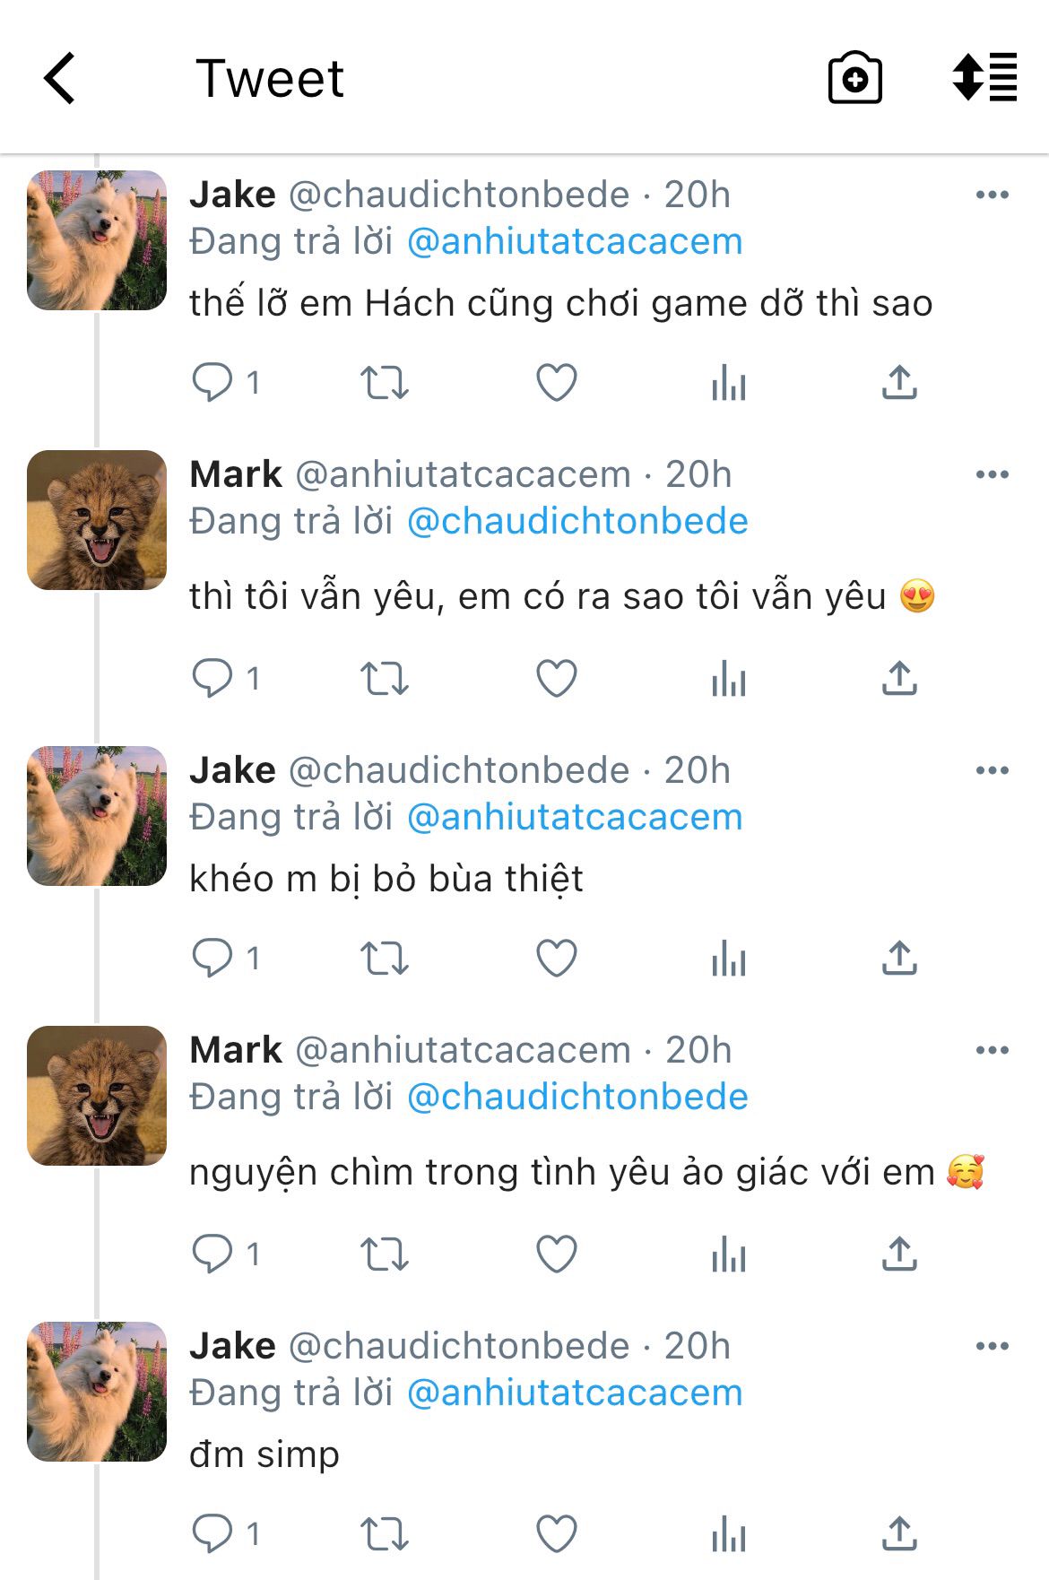Open more options for the first Jake tweet

coord(993,195)
